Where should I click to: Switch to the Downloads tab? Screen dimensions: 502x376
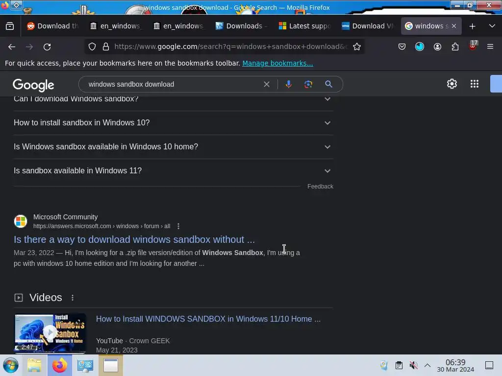click(x=241, y=26)
